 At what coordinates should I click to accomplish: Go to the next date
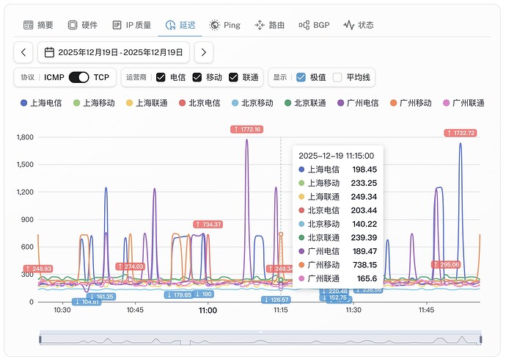click(x=204, y=52)
